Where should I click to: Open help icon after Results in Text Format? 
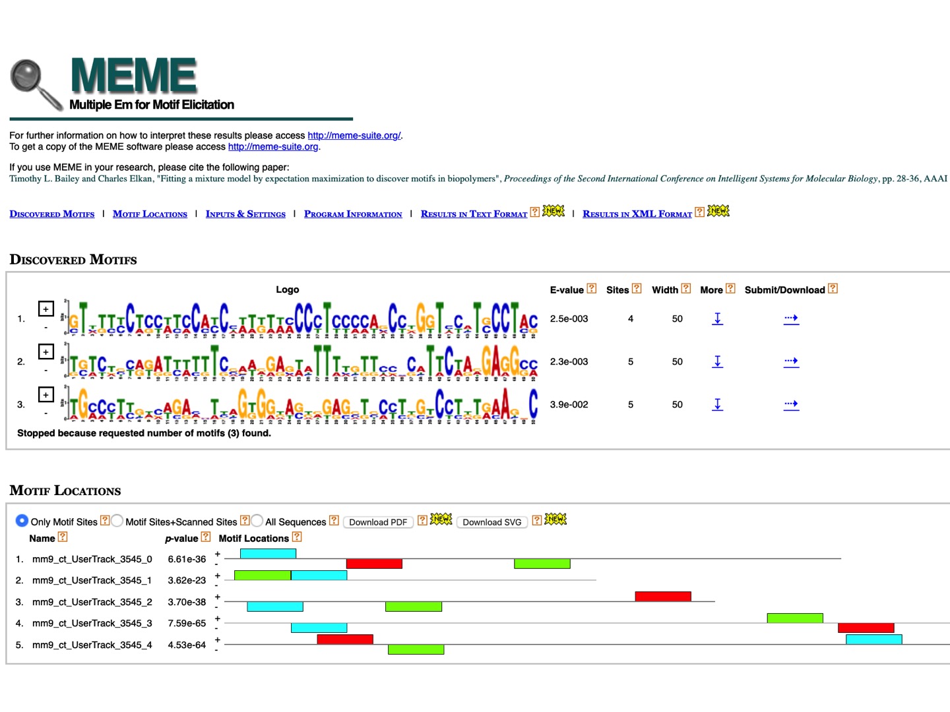(x=535, y=212)
